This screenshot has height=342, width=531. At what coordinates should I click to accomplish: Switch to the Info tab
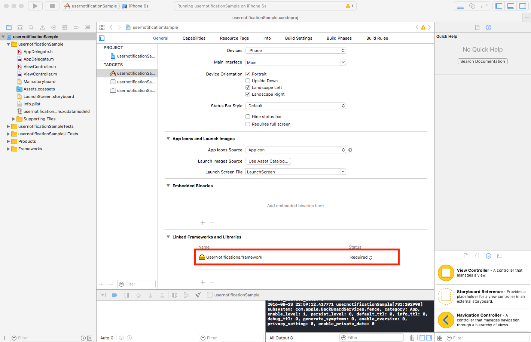coord(267,38)
